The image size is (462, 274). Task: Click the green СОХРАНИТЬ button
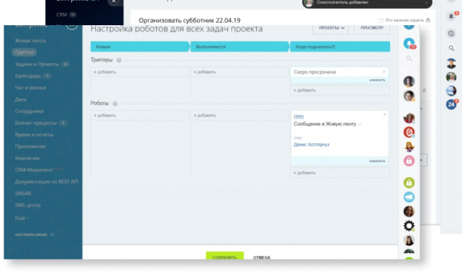[225, 255]
